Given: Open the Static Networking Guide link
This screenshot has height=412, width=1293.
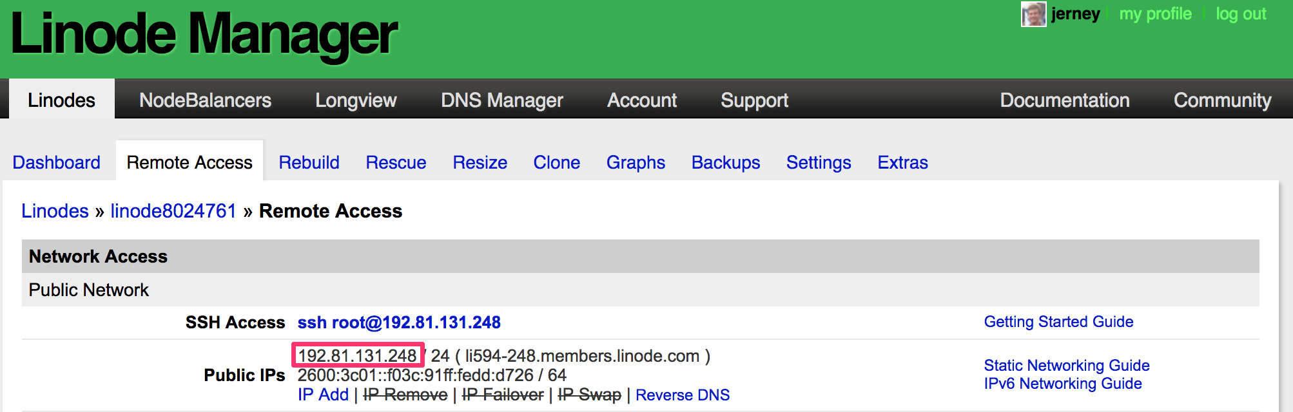Looking at the screenshot, I should [1067, 365].
